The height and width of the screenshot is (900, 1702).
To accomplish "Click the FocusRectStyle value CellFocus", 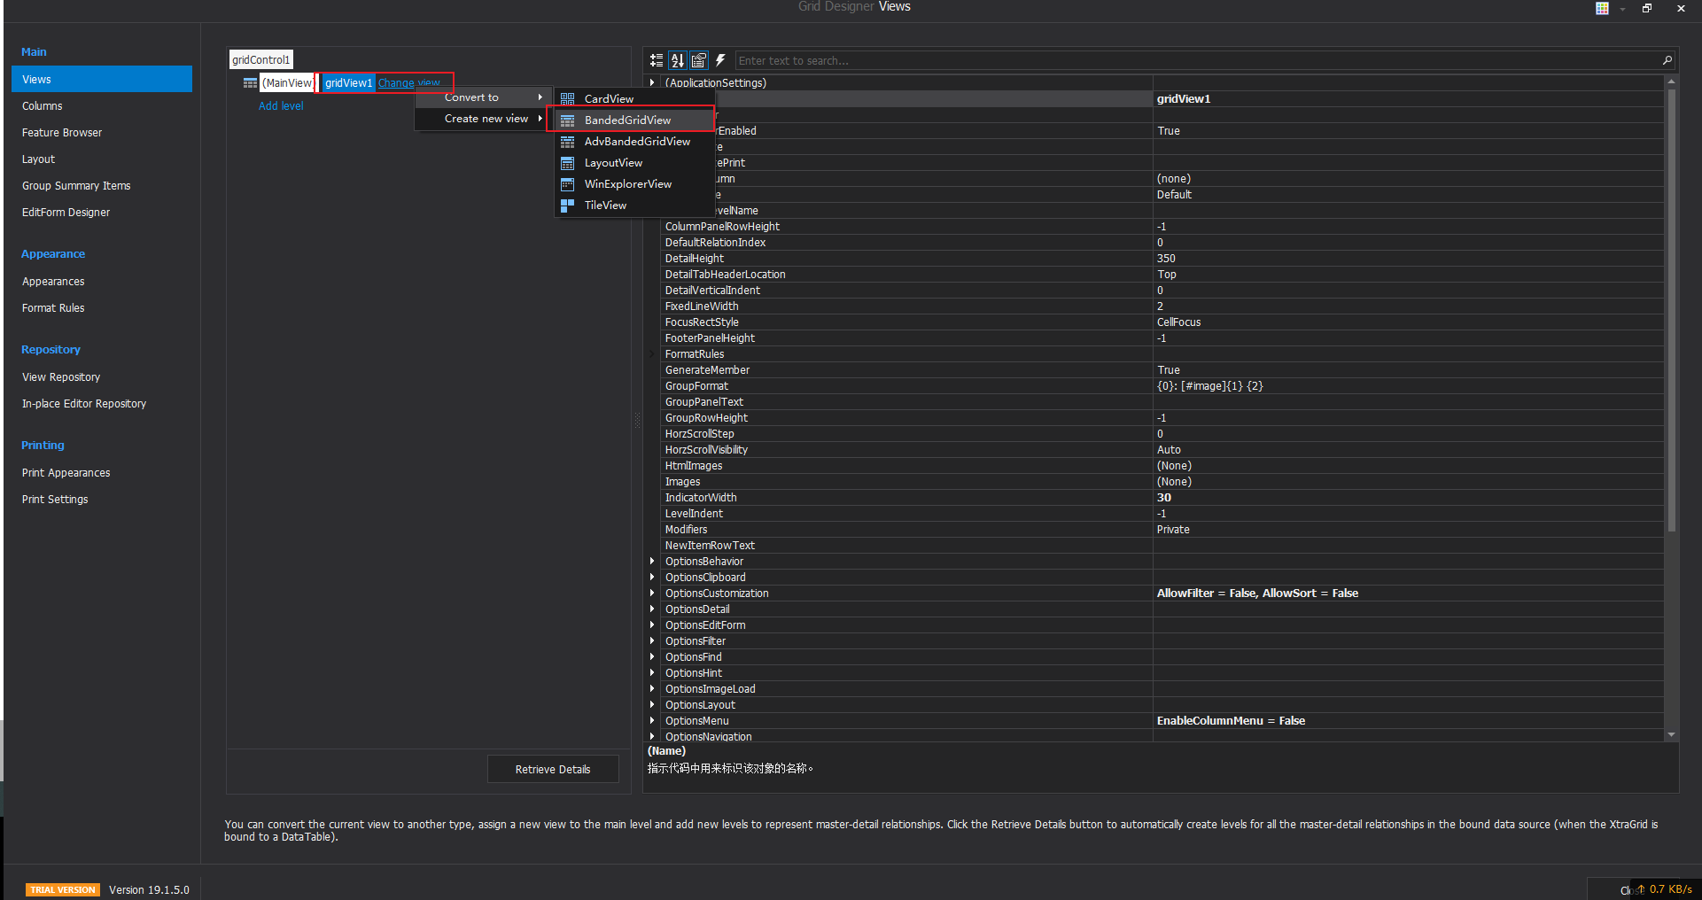I will coord(1178,322).
